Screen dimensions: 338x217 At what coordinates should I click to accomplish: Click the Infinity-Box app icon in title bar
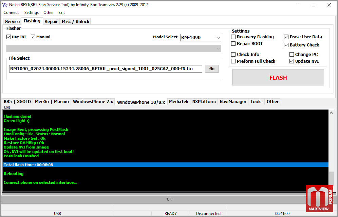[4, 5]
